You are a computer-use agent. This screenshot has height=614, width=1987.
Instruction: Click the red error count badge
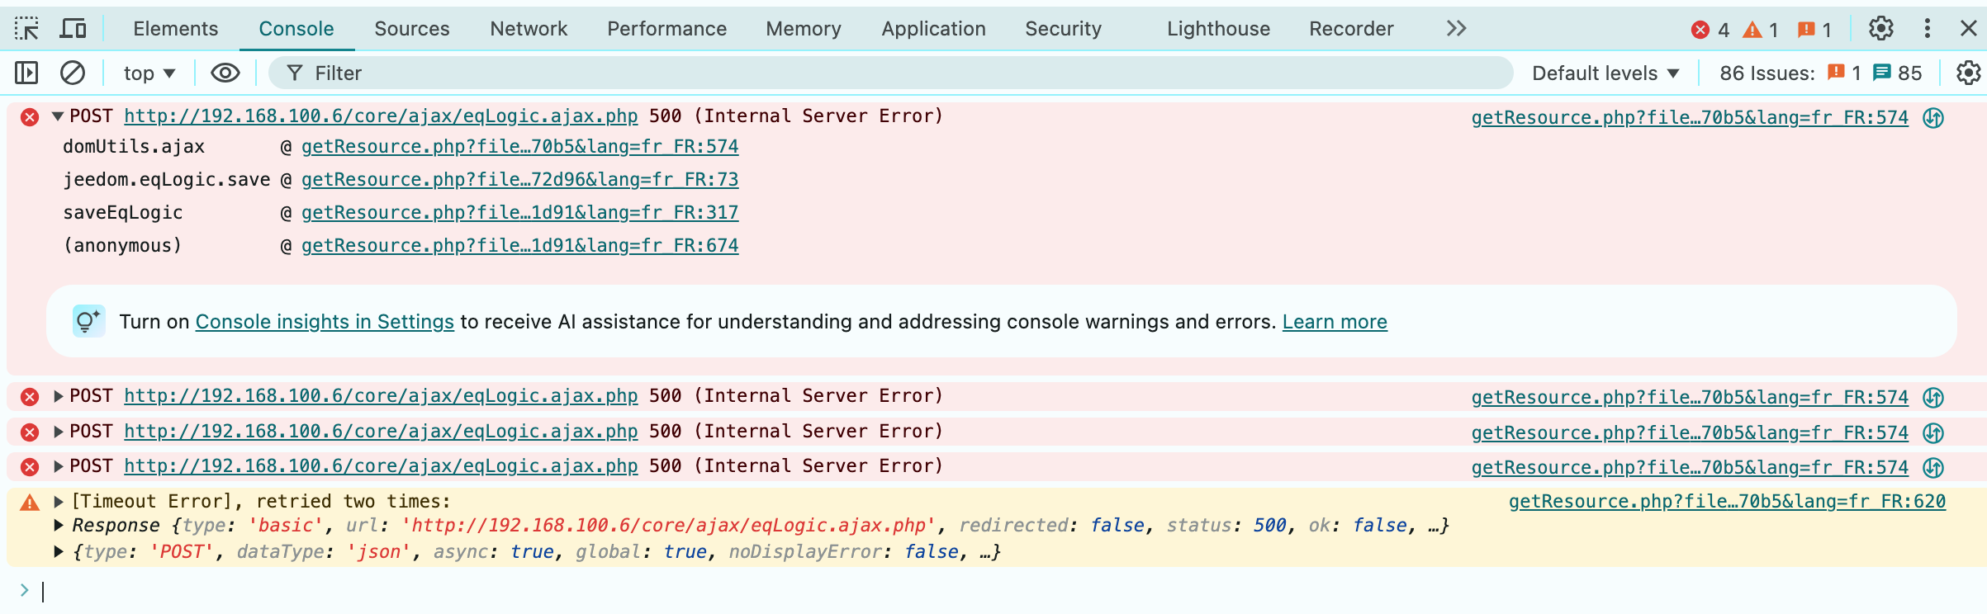tap(1710, 30)
